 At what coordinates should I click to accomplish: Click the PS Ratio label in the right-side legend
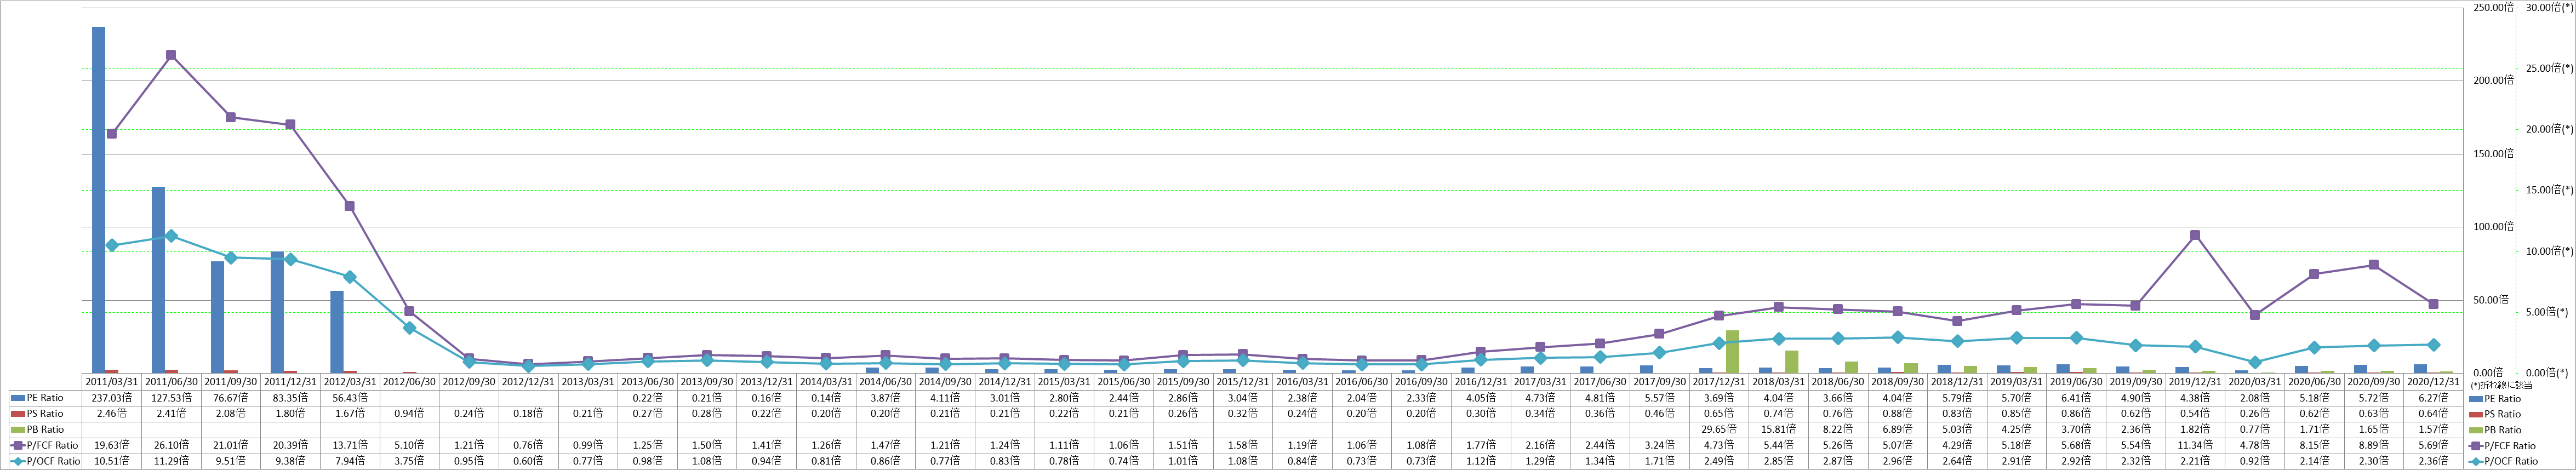[x=2503, y=414]
